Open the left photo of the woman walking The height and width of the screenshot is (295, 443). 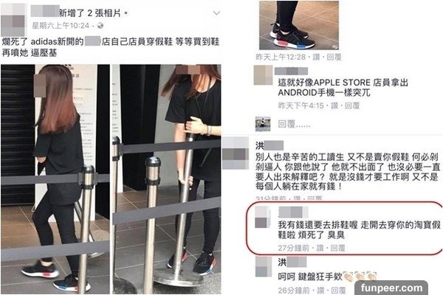click(x=55, y=179)
